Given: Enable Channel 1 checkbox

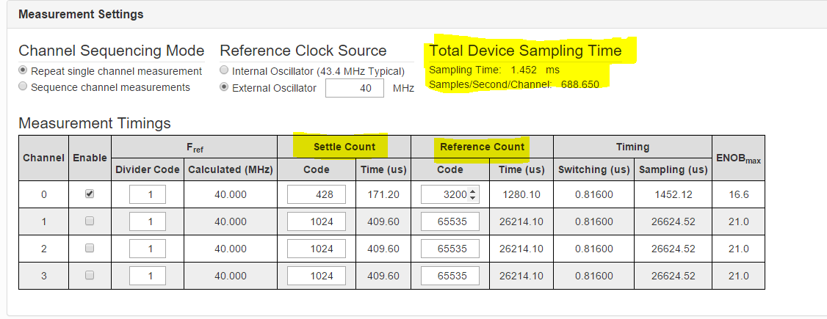Looking at the screenshot, I should tap(90, 221).
